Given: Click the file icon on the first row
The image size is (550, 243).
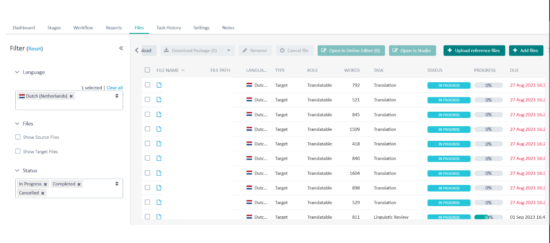Looking at the screenshot, I should click(x=159, y=85).
